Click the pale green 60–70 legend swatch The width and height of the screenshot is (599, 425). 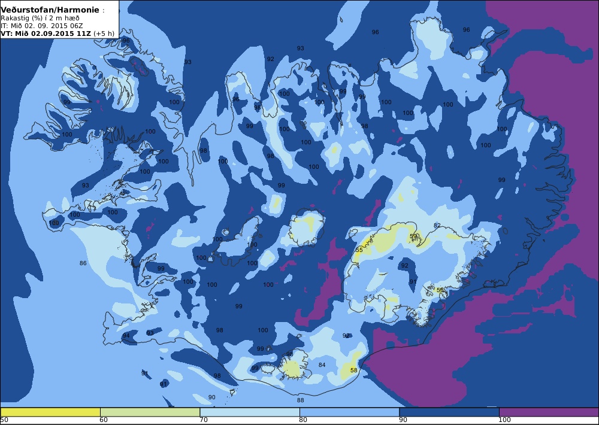tap(150, 412)
